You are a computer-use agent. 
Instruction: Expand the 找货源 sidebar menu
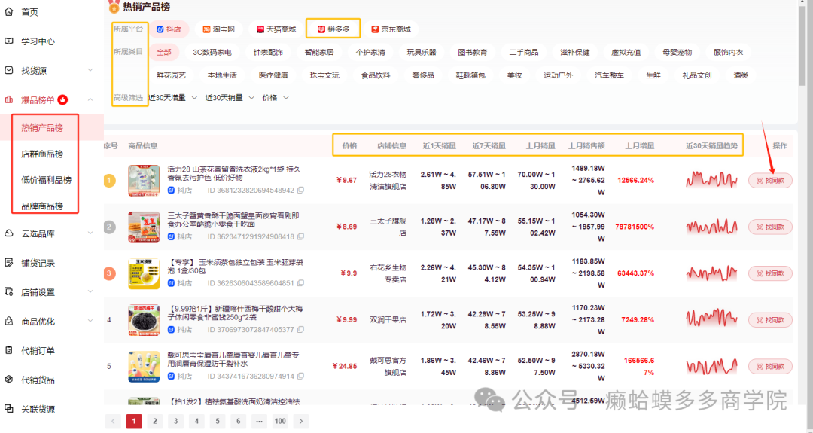click(x=90, y=70)
